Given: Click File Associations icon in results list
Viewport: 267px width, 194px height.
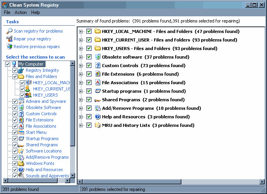Looking at the screenshot, I should click(98, 82).
